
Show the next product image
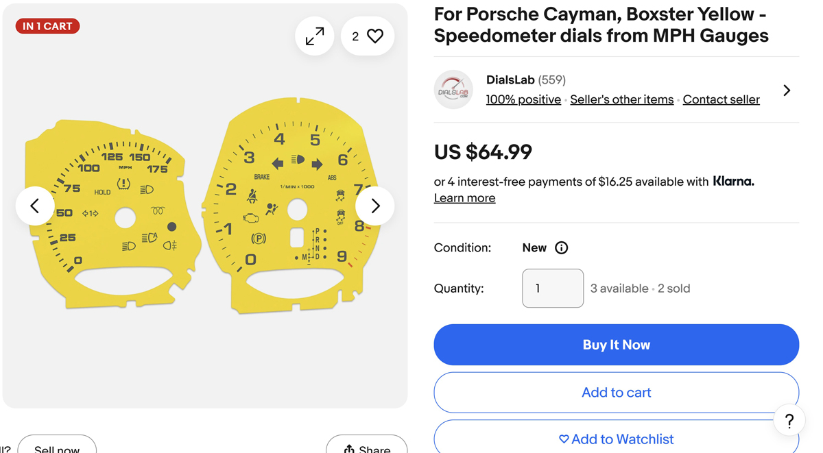[x=374, y=206]
